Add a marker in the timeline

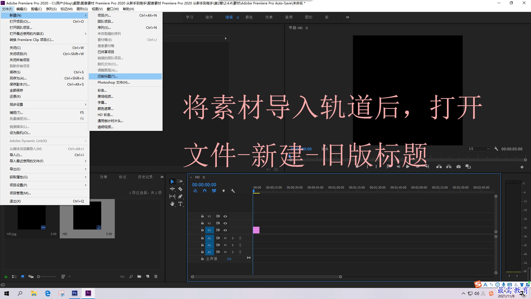[x=223, y=191]
